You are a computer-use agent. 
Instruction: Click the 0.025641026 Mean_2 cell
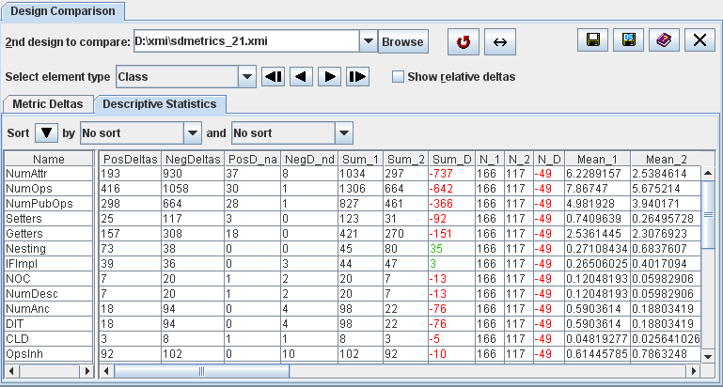[x=666, y=339]
